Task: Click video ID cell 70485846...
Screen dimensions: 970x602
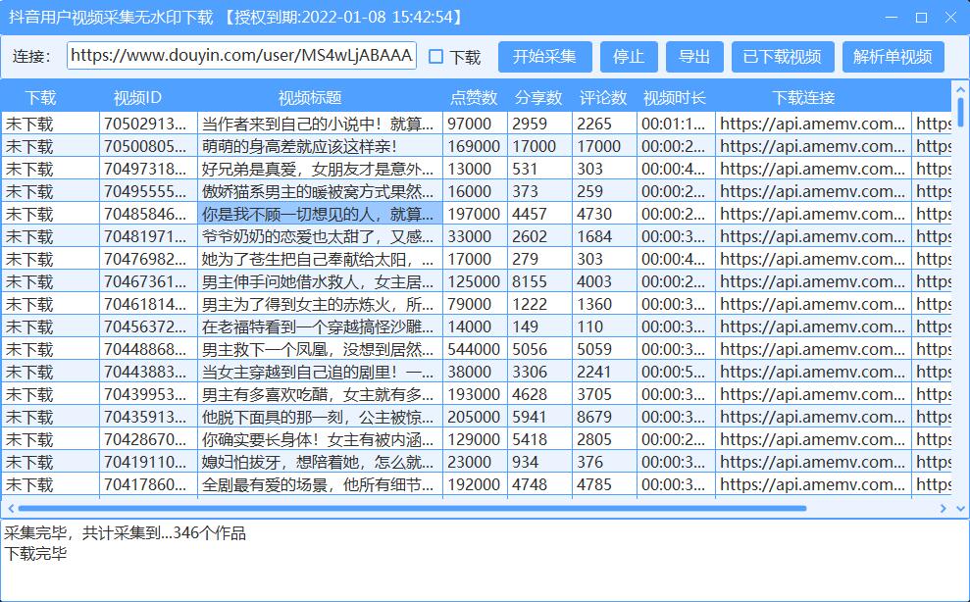Action: (148, 214)
